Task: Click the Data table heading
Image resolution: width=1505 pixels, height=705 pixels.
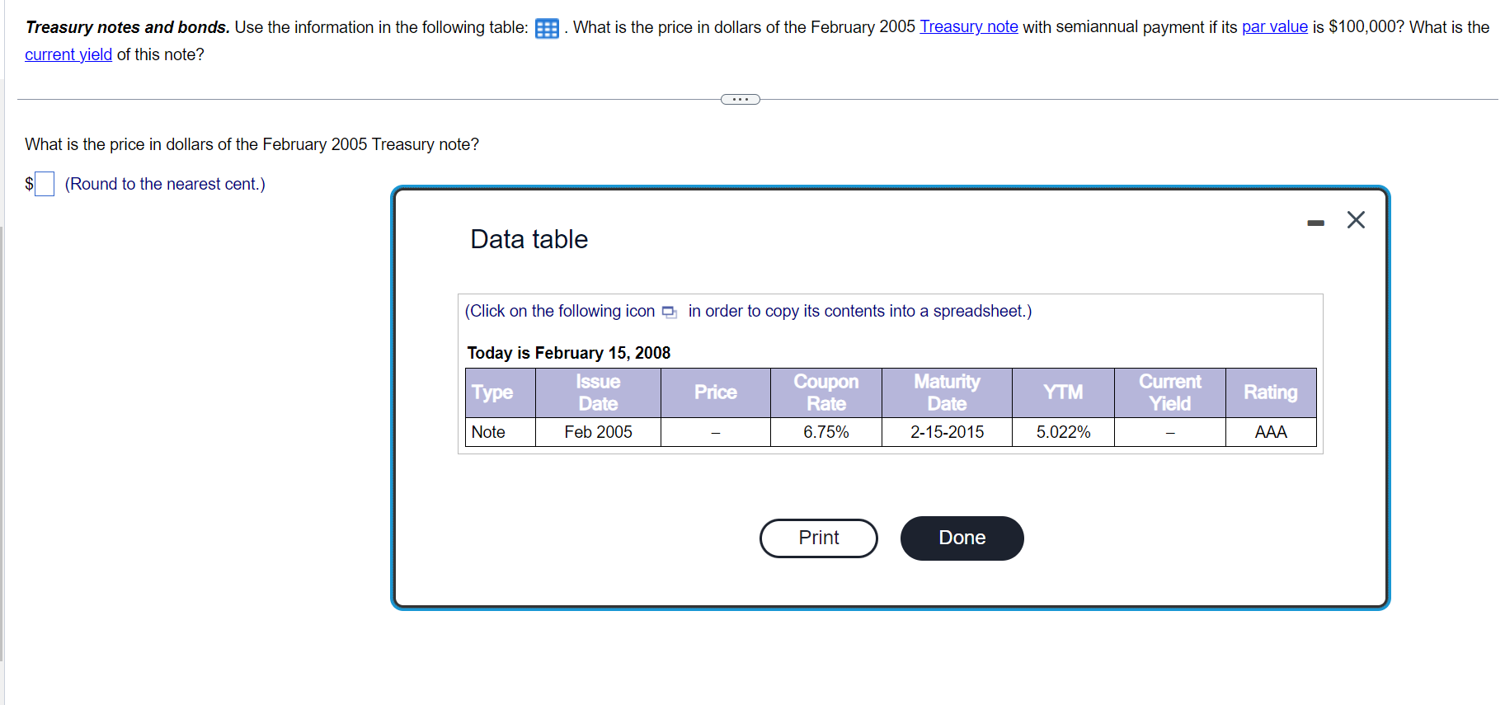Action: [x=529, y=239]
